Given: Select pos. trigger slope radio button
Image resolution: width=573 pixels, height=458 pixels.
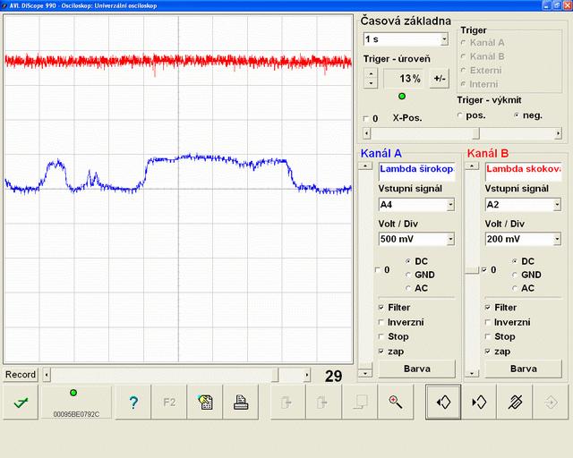Looking at the screenshot, I should 461,115.
